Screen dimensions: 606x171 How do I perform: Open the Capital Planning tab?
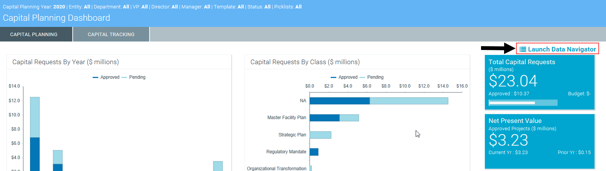36,34
